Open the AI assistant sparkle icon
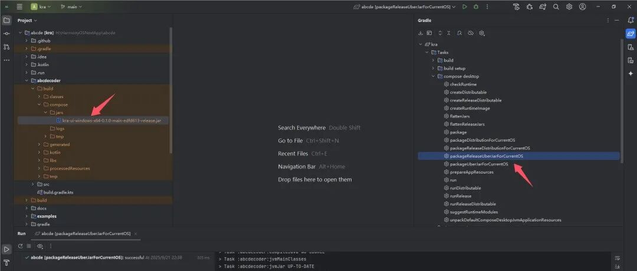Viewport: 637px width, 271px height. click(x=631, y=74)
